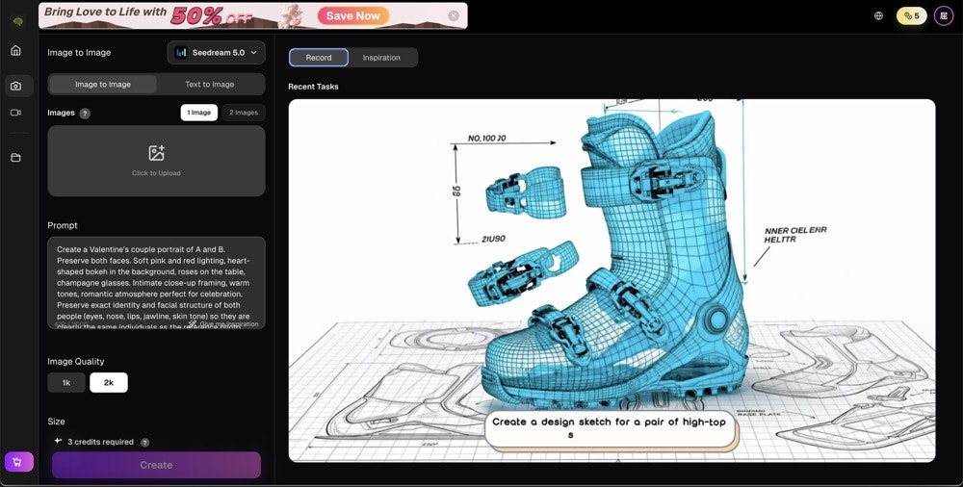Choose 1k image quality
Viewport: 963px width, 487px height.
tap(66, 383)
